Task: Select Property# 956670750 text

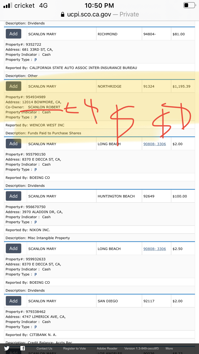Action: (25, 207)
